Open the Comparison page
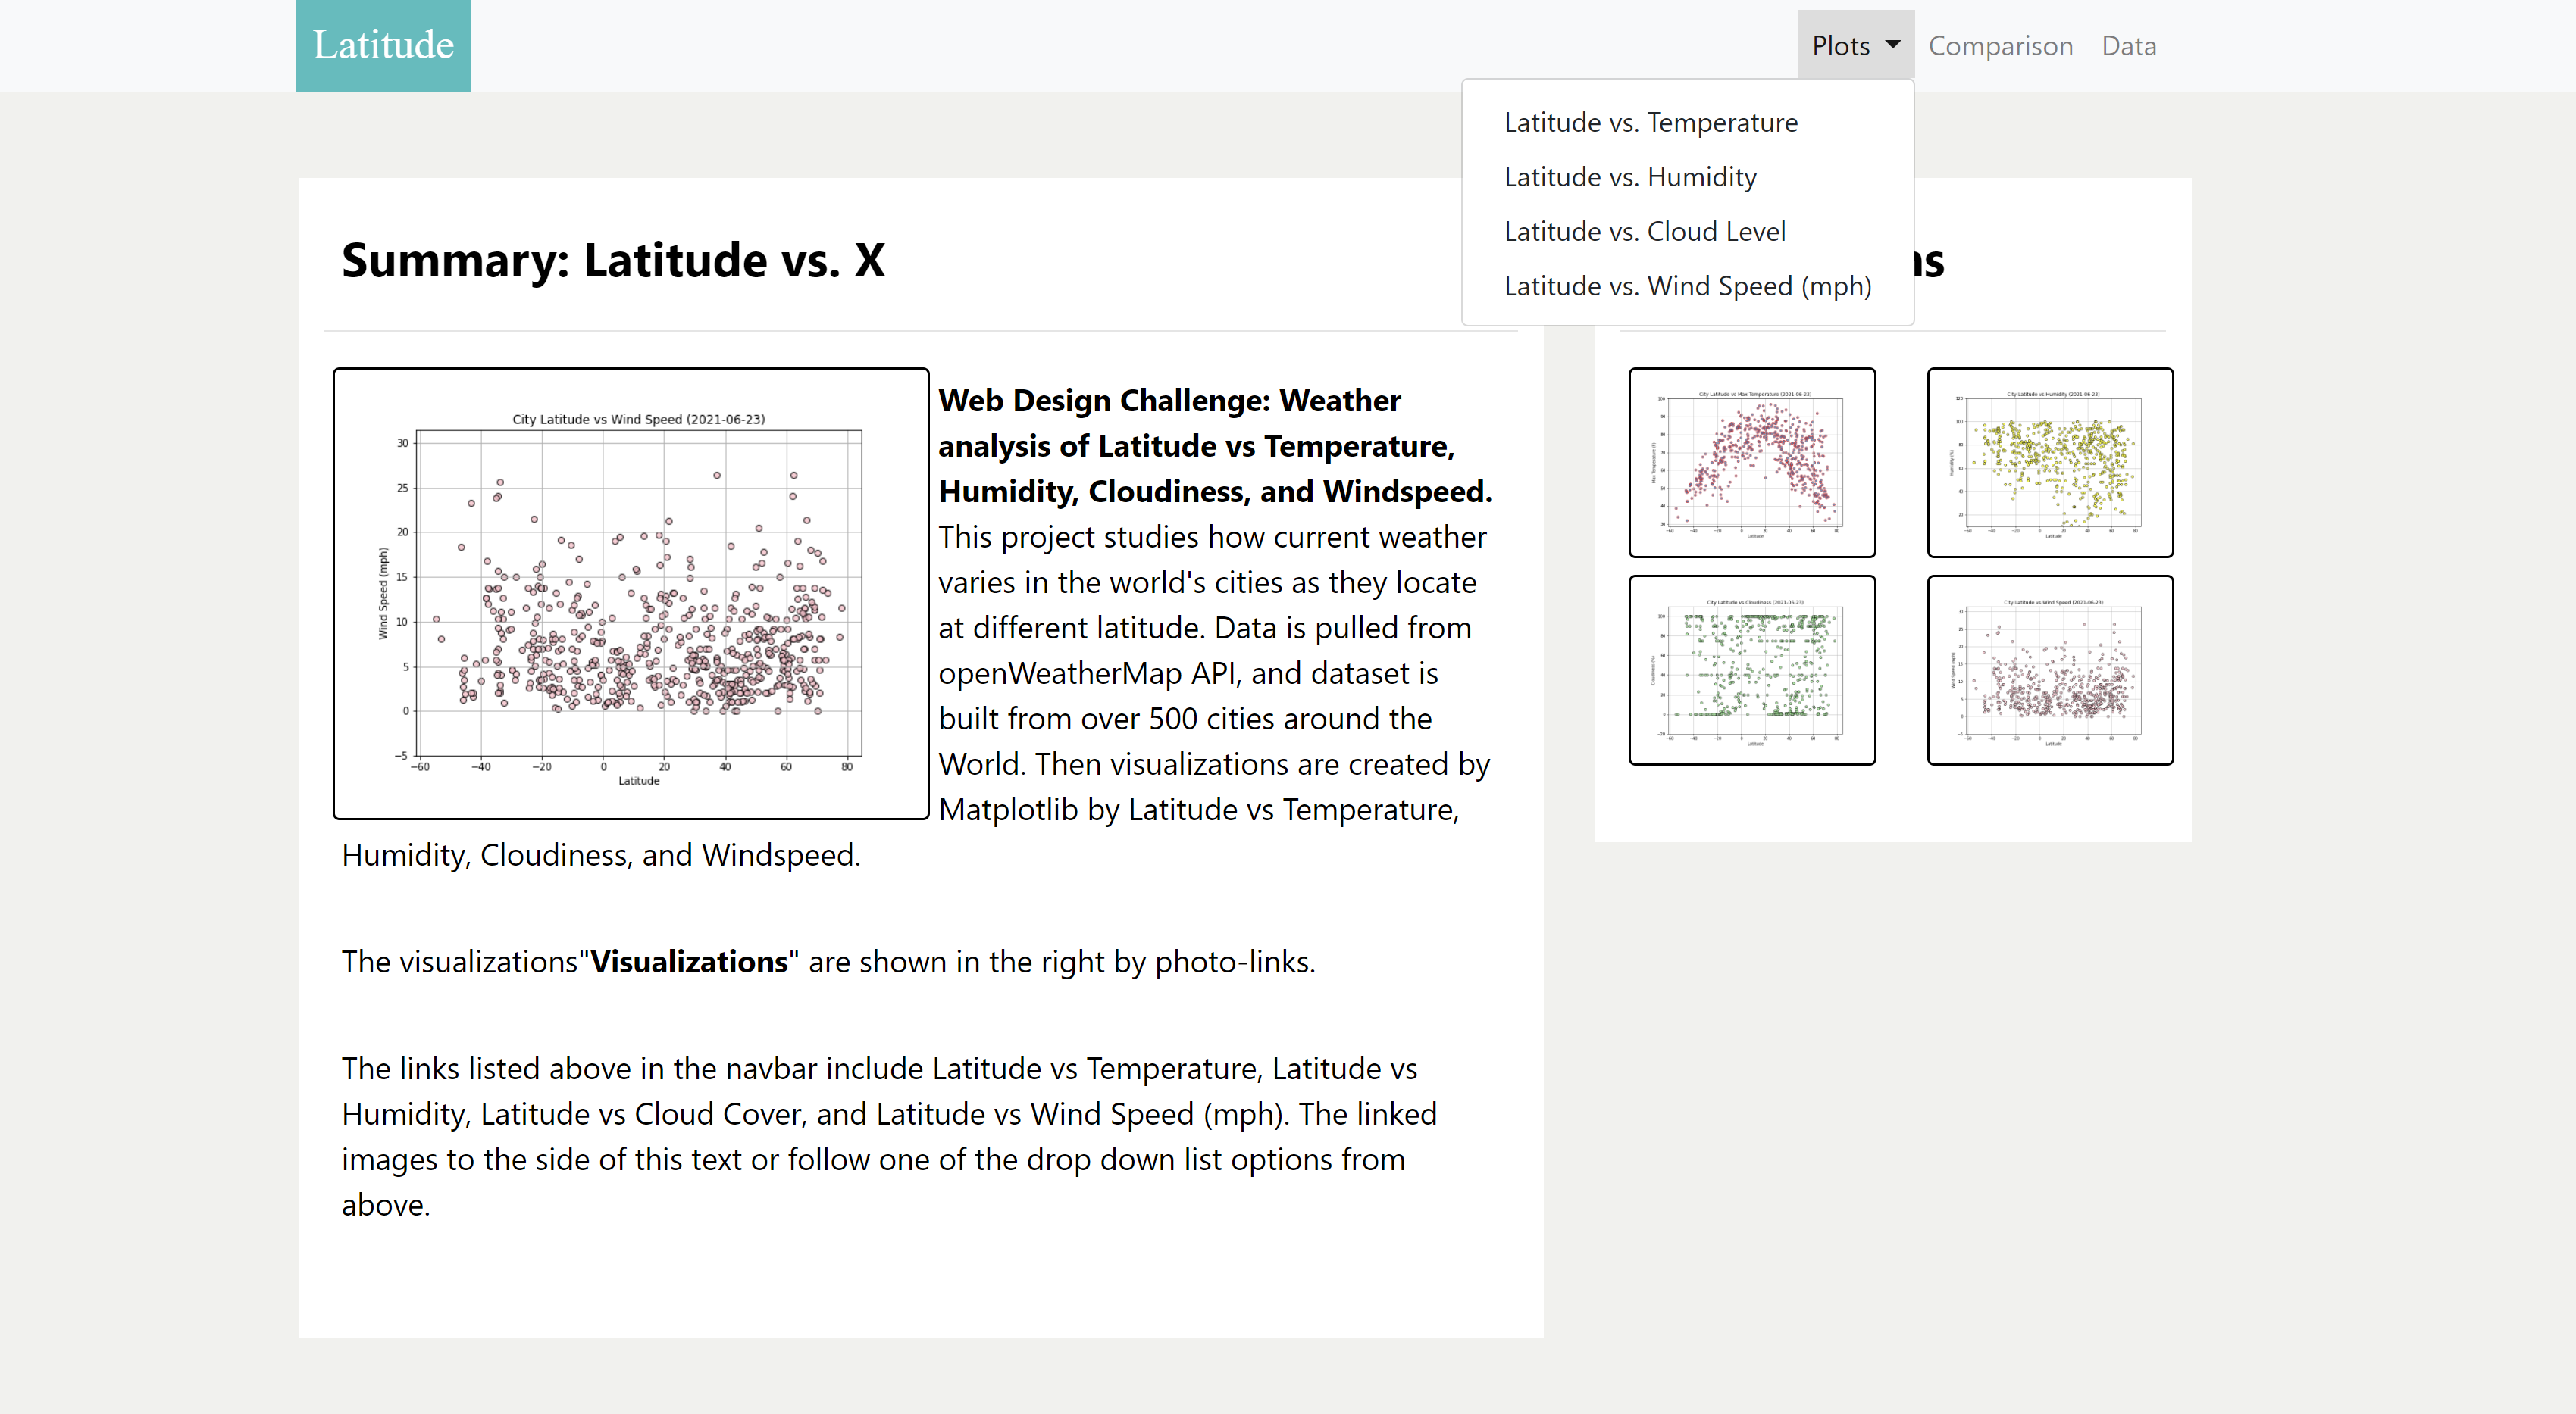This screenshot has width=2576, height=1414. point(2000,46)
